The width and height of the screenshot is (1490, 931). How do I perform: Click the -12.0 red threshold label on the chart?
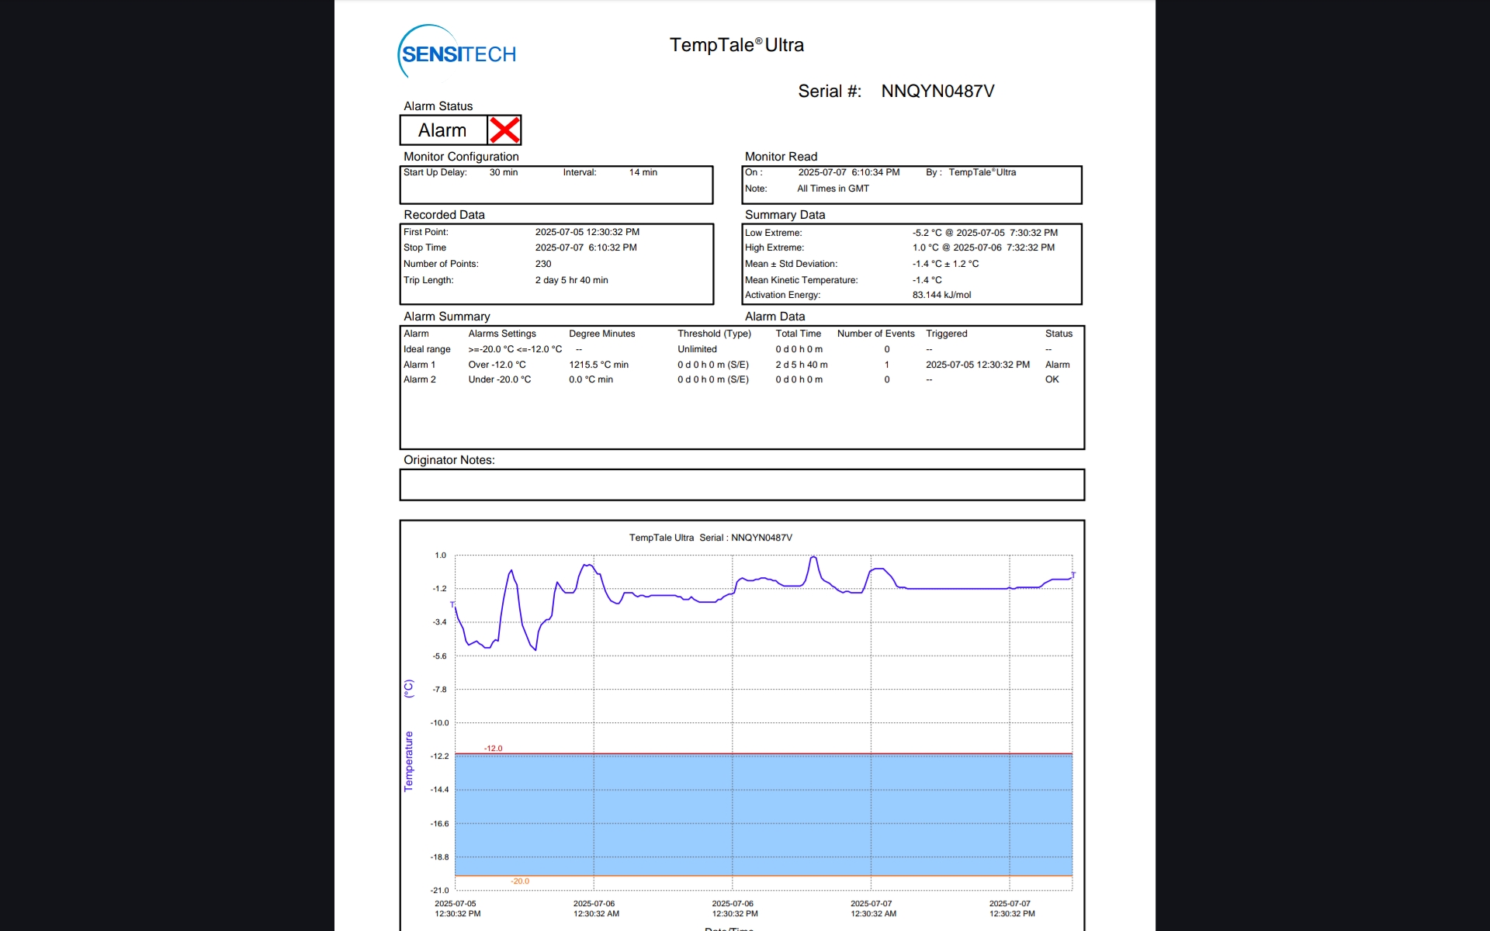pos(494,748)
